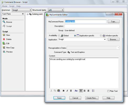Delete the selected command

point(7,39)
